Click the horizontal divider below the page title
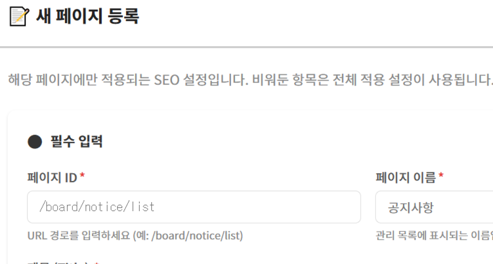Screen dimensions: 493x264 (x=246, y=47)
